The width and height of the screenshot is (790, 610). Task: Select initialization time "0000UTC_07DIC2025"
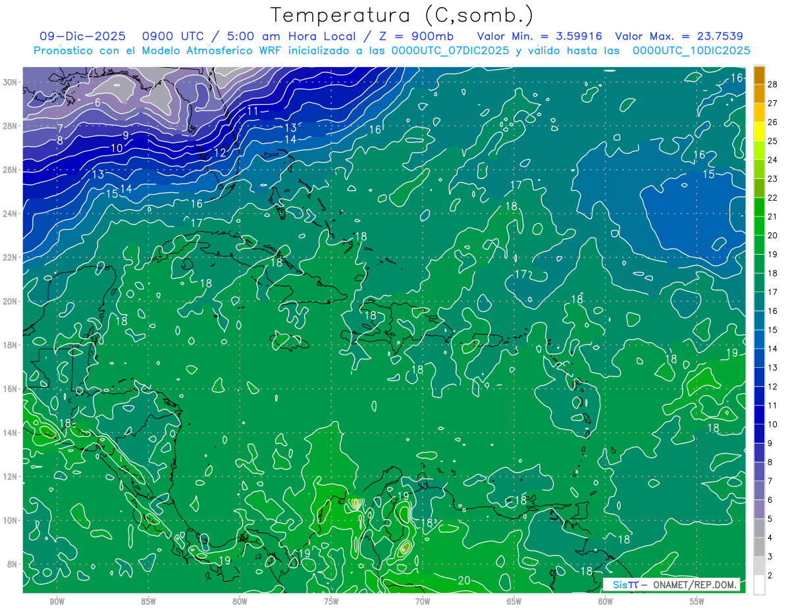(x=450, y=51)
